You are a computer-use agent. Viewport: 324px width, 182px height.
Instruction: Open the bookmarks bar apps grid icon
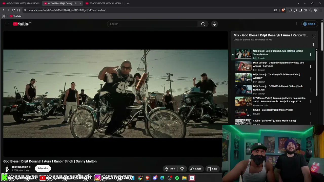click(x=3, y=16)
